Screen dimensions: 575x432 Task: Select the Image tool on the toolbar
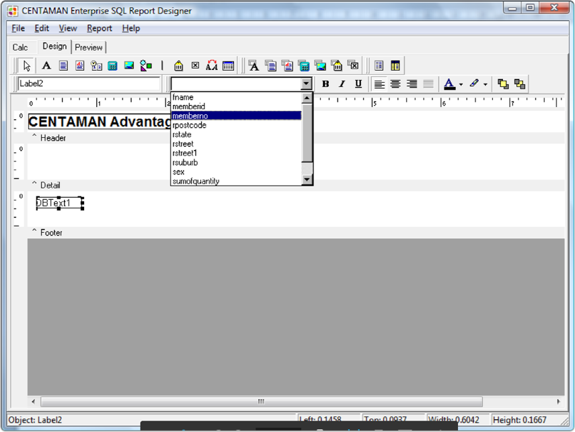click(128, 65)
